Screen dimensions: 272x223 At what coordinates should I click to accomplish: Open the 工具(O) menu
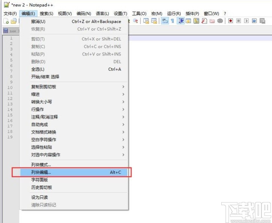(x=139, y=13)
